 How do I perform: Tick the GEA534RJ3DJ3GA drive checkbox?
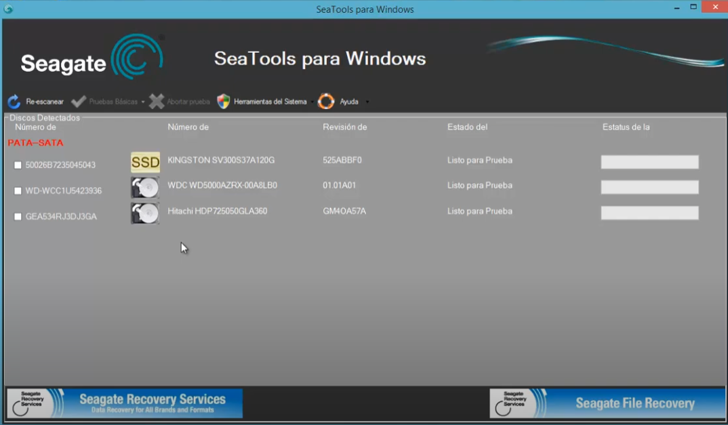click(18, 217)
